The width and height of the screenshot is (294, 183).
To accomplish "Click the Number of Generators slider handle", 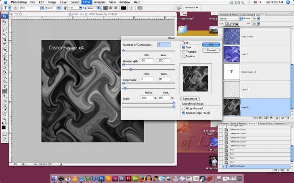I will tap(123, 51).
